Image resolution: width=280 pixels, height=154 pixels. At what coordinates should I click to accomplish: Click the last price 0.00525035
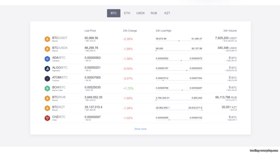92,87
